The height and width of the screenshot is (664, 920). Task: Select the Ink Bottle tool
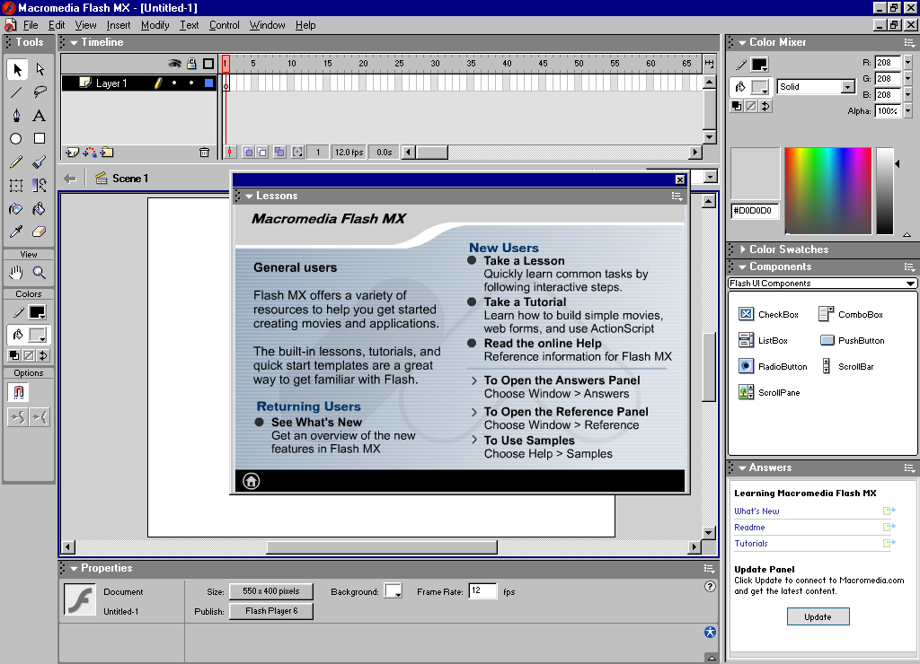(x=17, y=209)
